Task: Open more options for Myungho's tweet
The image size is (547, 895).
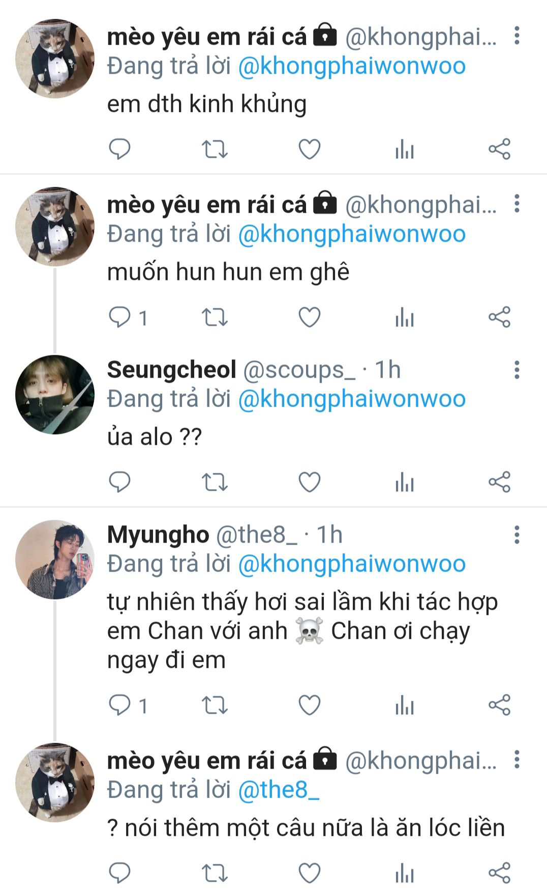Action: point(516,535)
